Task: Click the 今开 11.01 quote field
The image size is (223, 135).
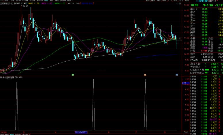Action: pos(199,39)
